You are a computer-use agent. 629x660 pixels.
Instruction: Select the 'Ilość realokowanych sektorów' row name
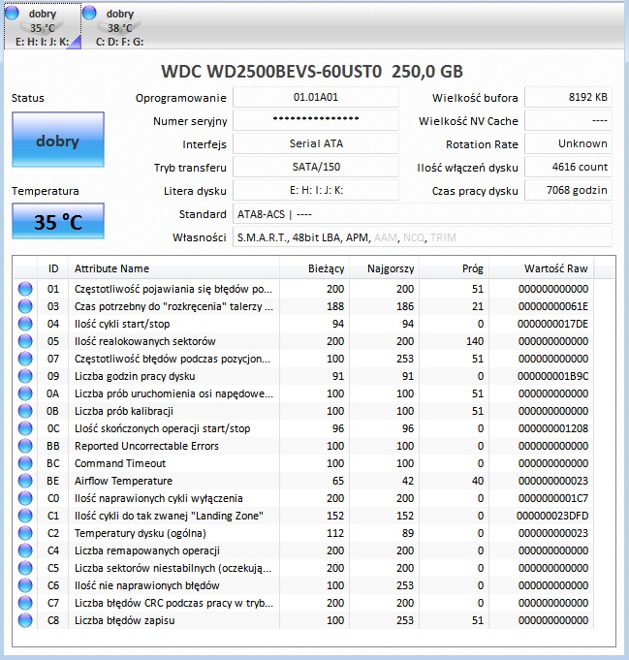tap(145, 341)
